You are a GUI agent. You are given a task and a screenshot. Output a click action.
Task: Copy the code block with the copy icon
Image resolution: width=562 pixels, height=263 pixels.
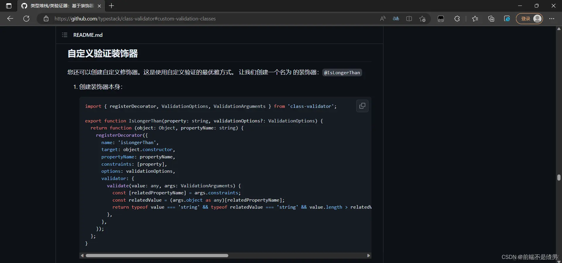pyautogui.click(x=362, y=106)
